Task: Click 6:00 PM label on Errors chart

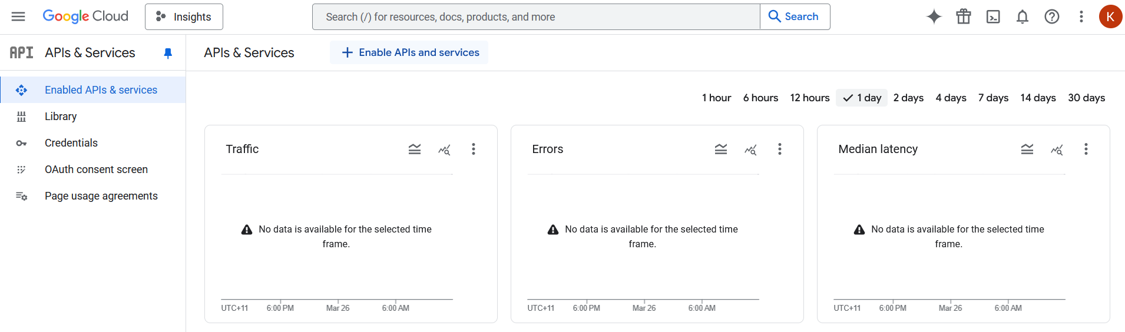Action: click(587, 308)
